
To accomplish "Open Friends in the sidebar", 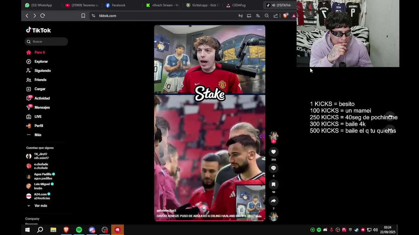I will (36, 80).
